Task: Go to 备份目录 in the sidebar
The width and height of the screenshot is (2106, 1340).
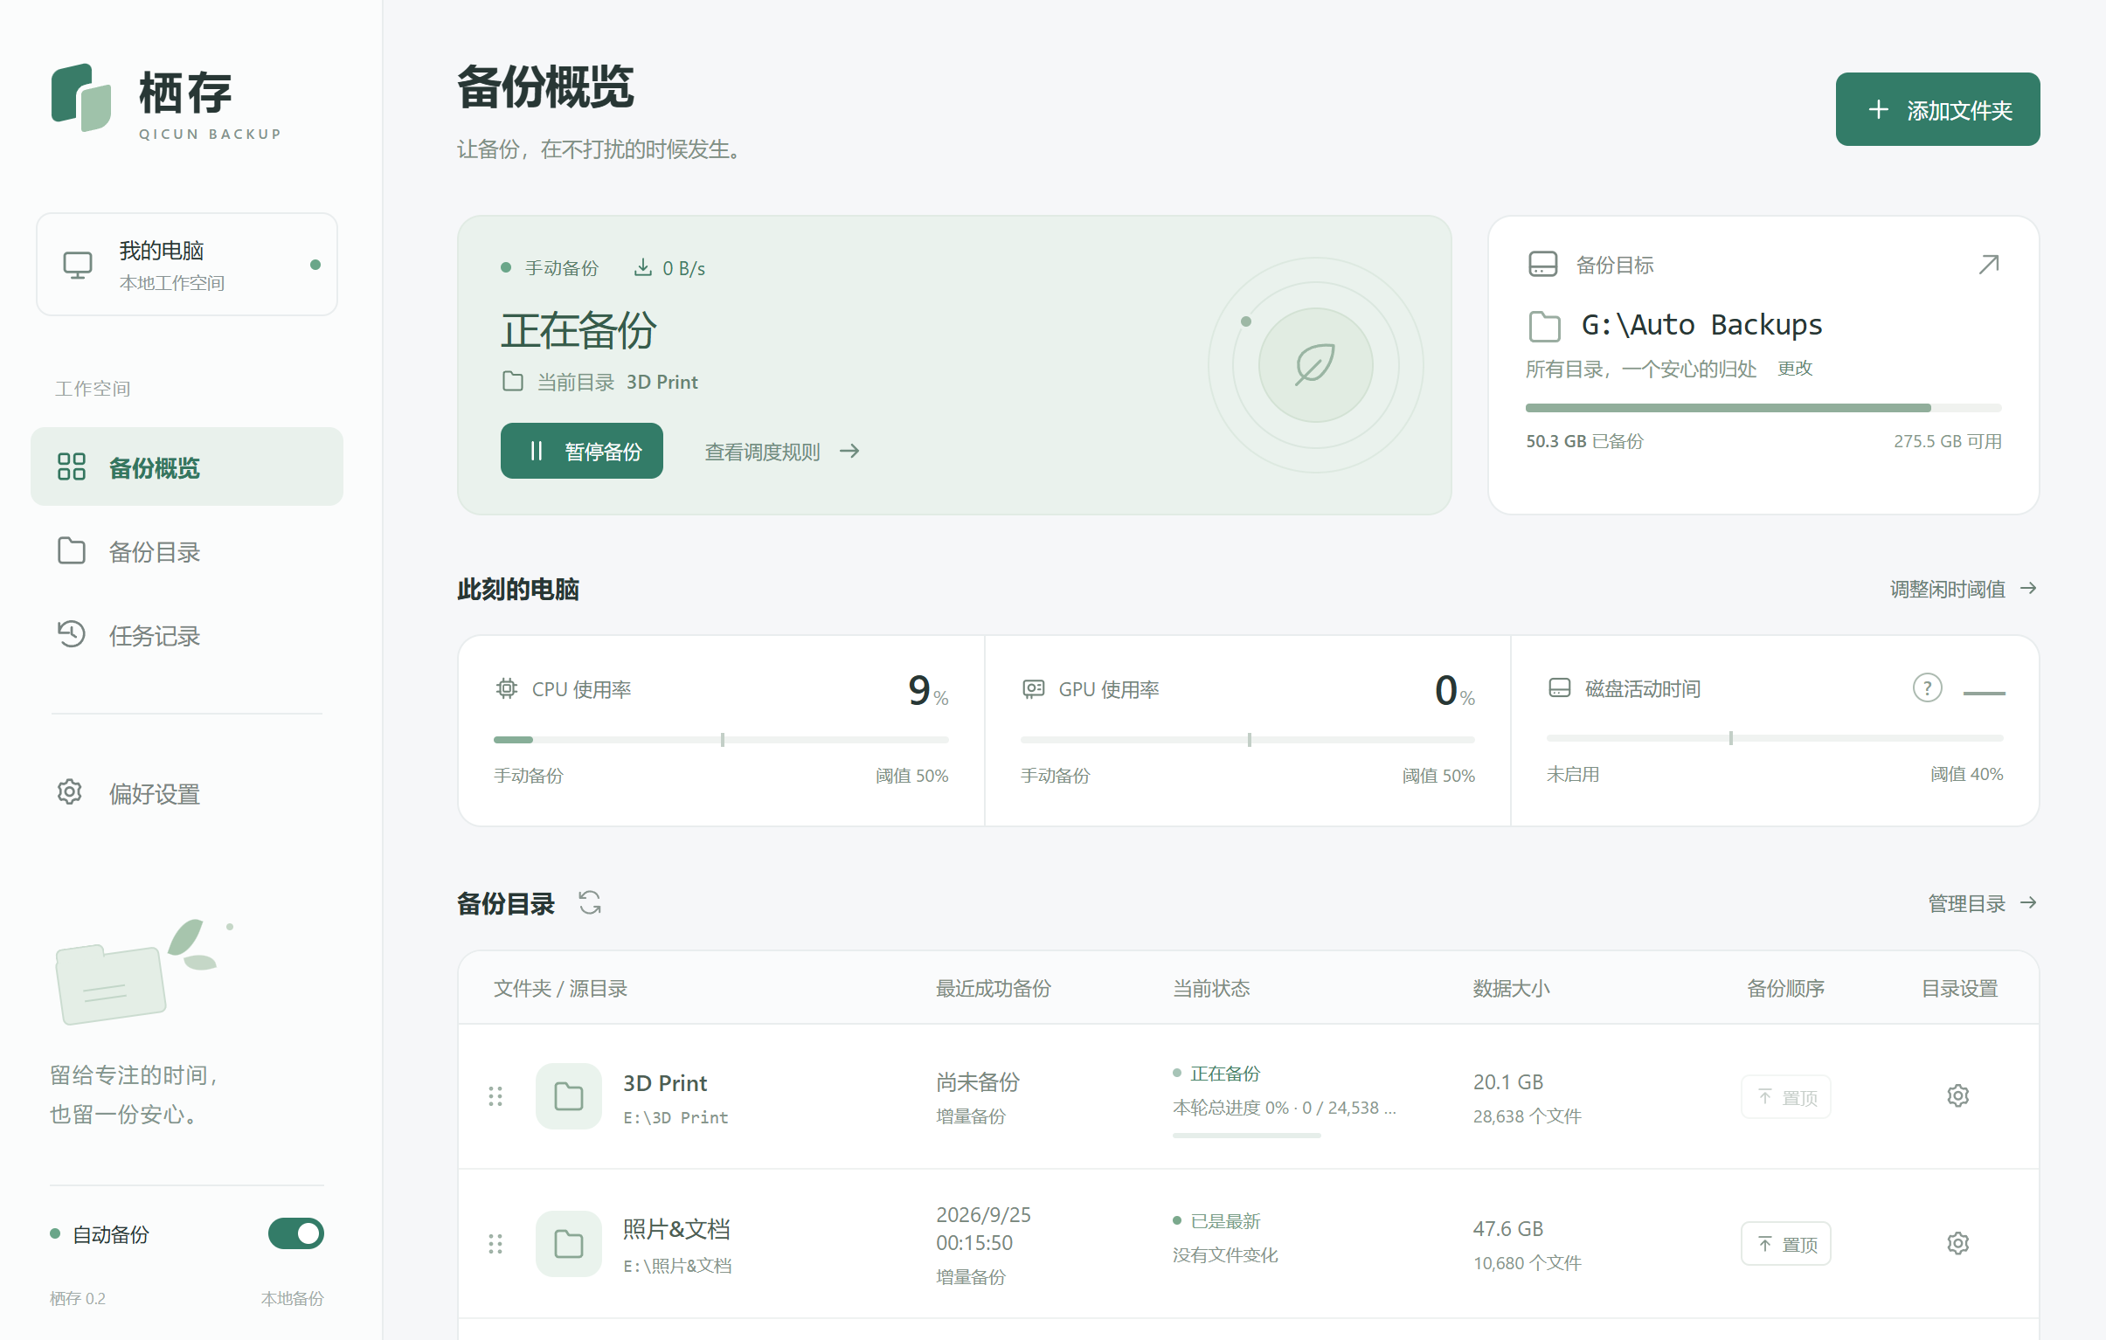Action: coord(186,551)
